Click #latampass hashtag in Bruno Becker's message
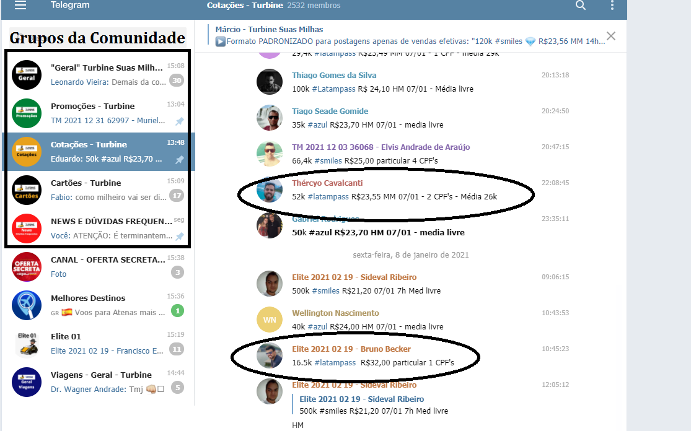Image resolution: width=691 pixels, height=431 pixels. [335, 363]
